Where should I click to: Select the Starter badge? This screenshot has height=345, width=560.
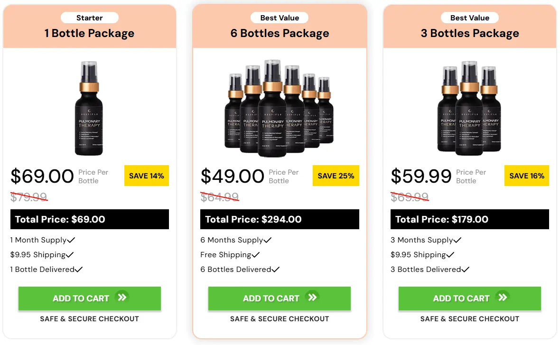[89, 18]
